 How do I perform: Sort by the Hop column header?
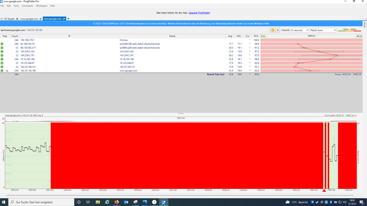pos(5,36)
